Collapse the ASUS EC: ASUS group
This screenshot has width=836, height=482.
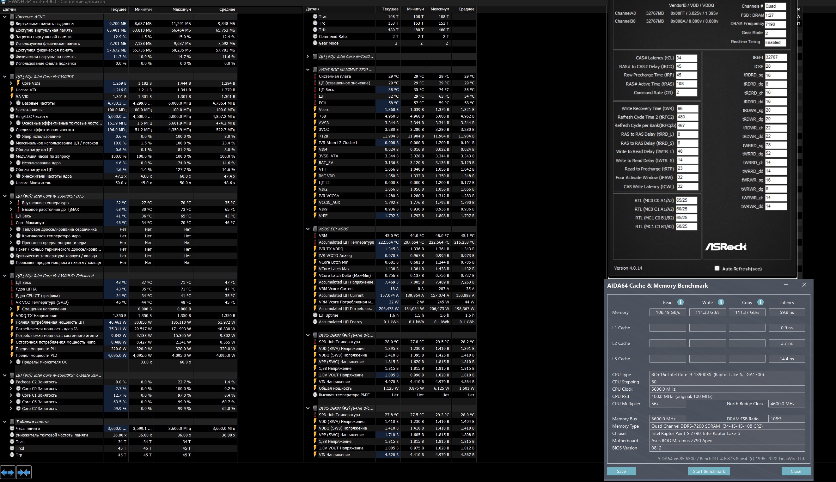(x=308, y=229)
